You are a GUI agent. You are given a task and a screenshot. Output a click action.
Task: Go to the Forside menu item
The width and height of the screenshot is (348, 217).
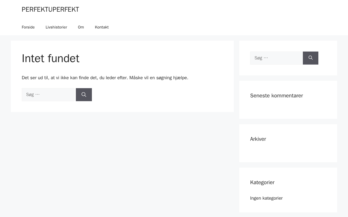(28, 27)
